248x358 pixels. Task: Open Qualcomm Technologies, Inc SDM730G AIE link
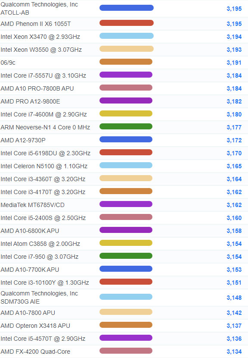[x=39, y=298]
